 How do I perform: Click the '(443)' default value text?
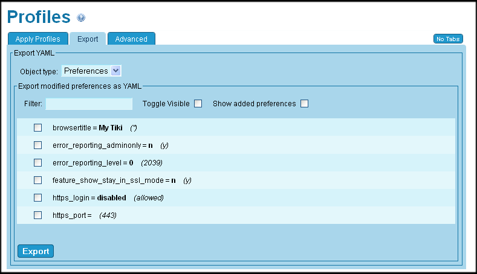[x=108, y=215]
